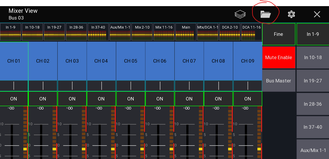
Task: Click the CH 04 fader track
Action: click(x=100, y=142)
